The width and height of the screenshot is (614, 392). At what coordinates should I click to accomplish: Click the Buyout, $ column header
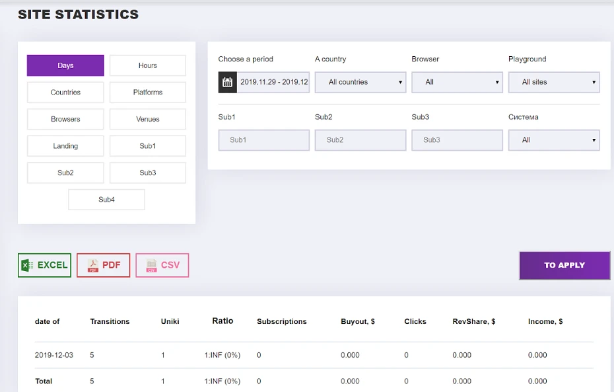(x=358, y=321)
